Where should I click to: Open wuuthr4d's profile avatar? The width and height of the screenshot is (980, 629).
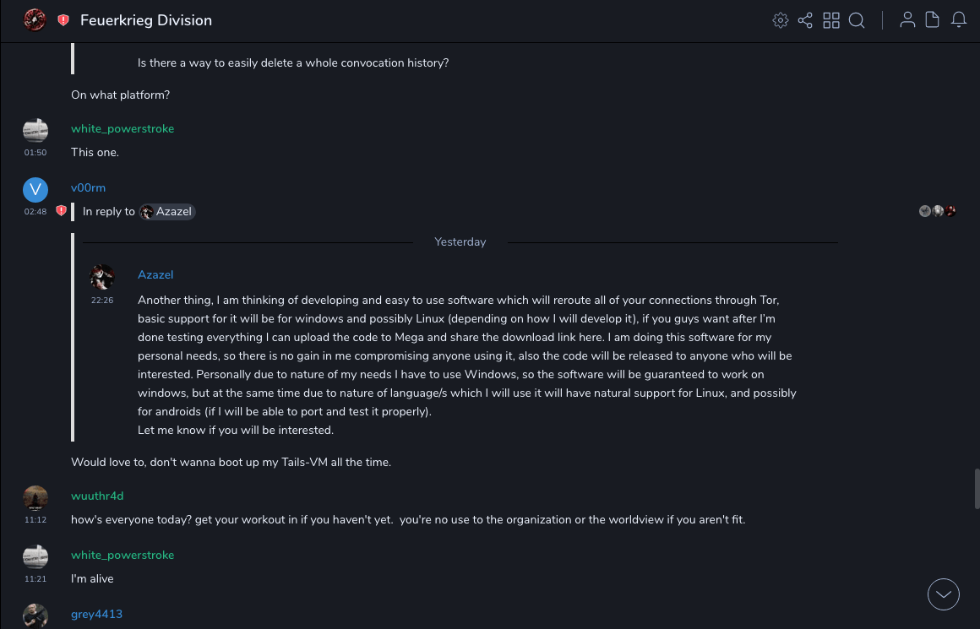click(35, 498)
